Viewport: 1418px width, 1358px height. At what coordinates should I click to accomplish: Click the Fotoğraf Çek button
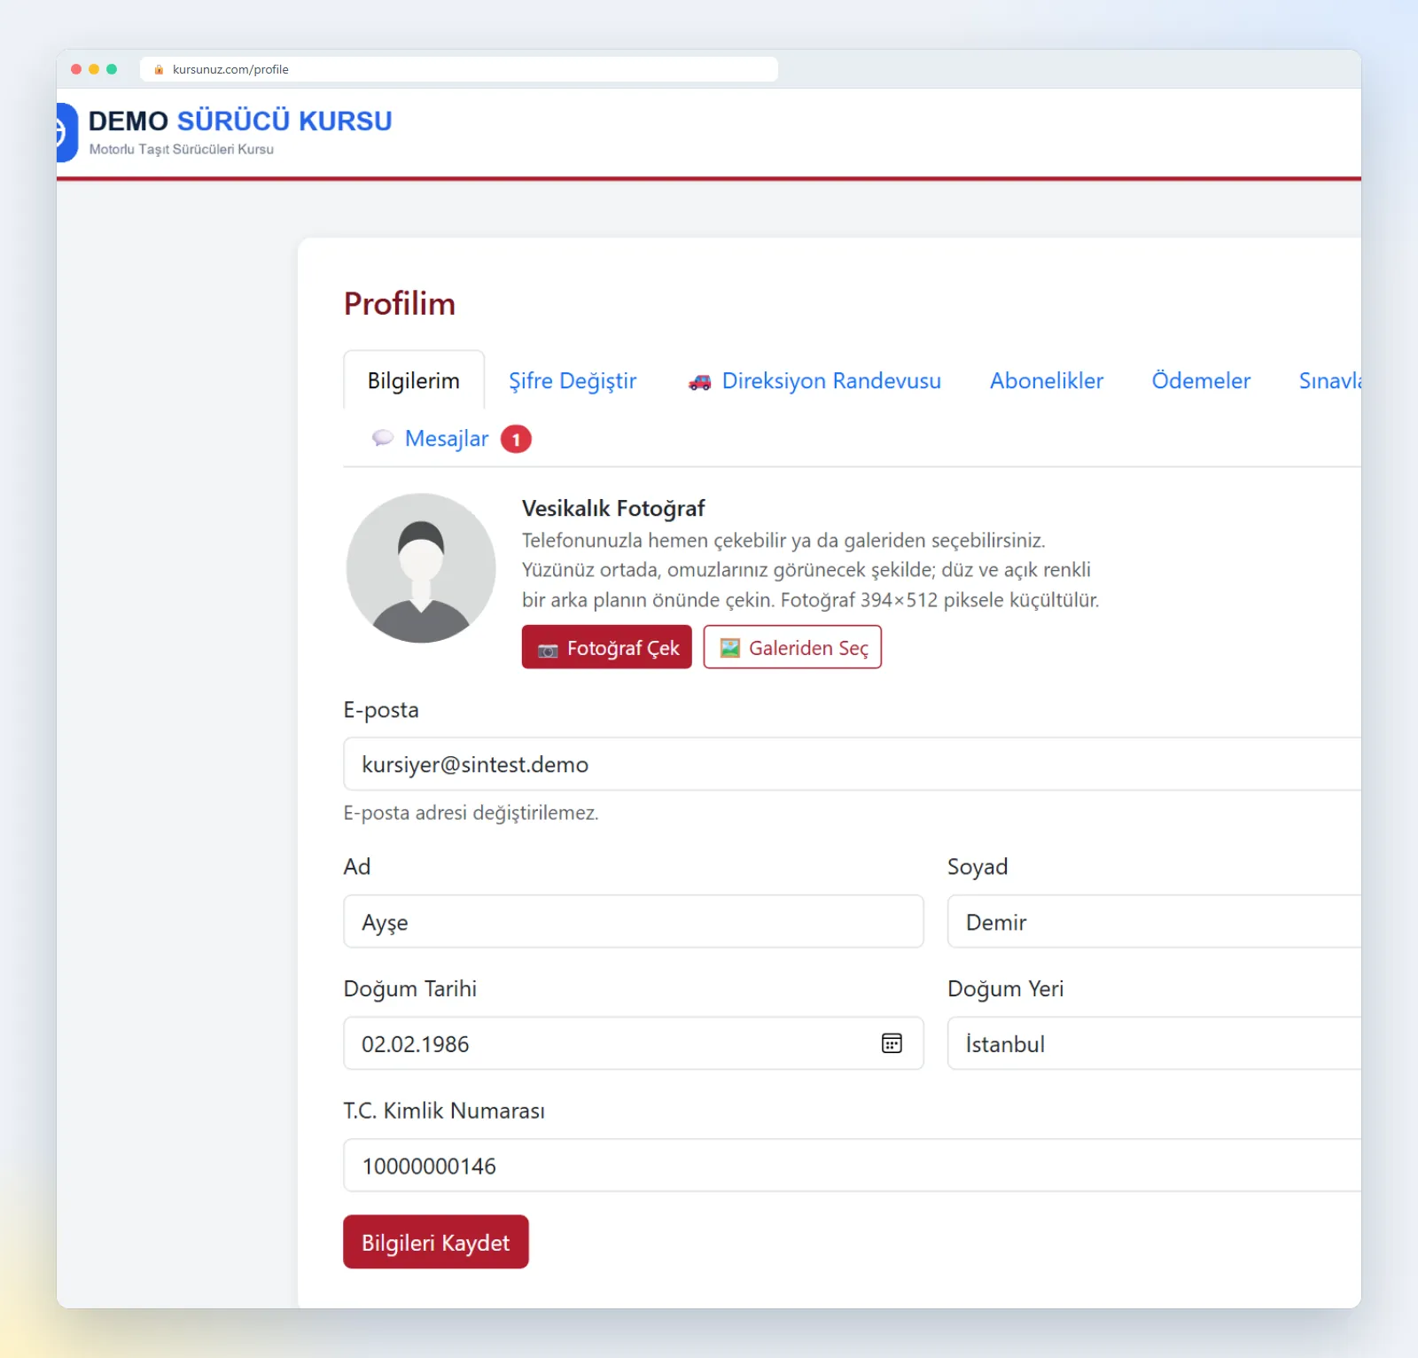point(607,647)
